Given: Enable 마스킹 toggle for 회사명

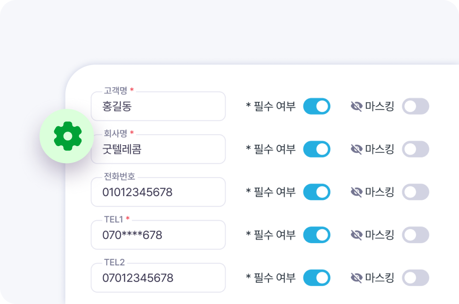Looking at the screenshot, I should point(415,149).
